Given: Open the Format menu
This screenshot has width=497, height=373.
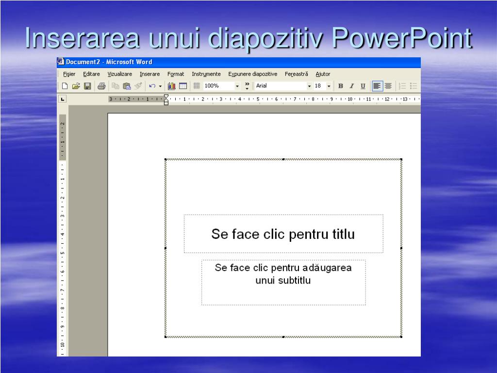Looking at the screenshot, I should 176,74.
